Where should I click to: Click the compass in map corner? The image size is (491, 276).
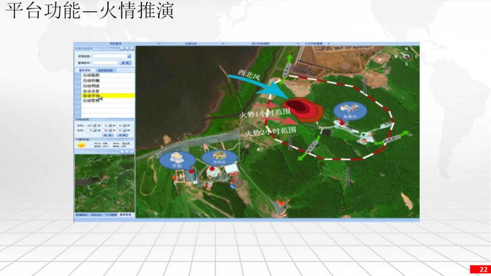click(x=406, y=56)
